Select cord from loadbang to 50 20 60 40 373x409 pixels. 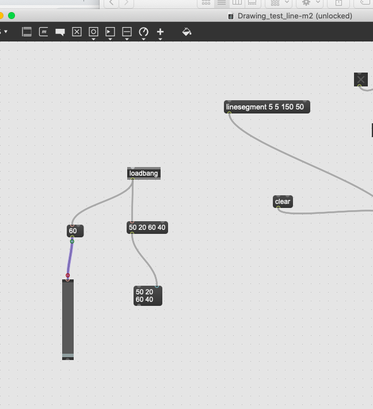click(x=132, y=201)
